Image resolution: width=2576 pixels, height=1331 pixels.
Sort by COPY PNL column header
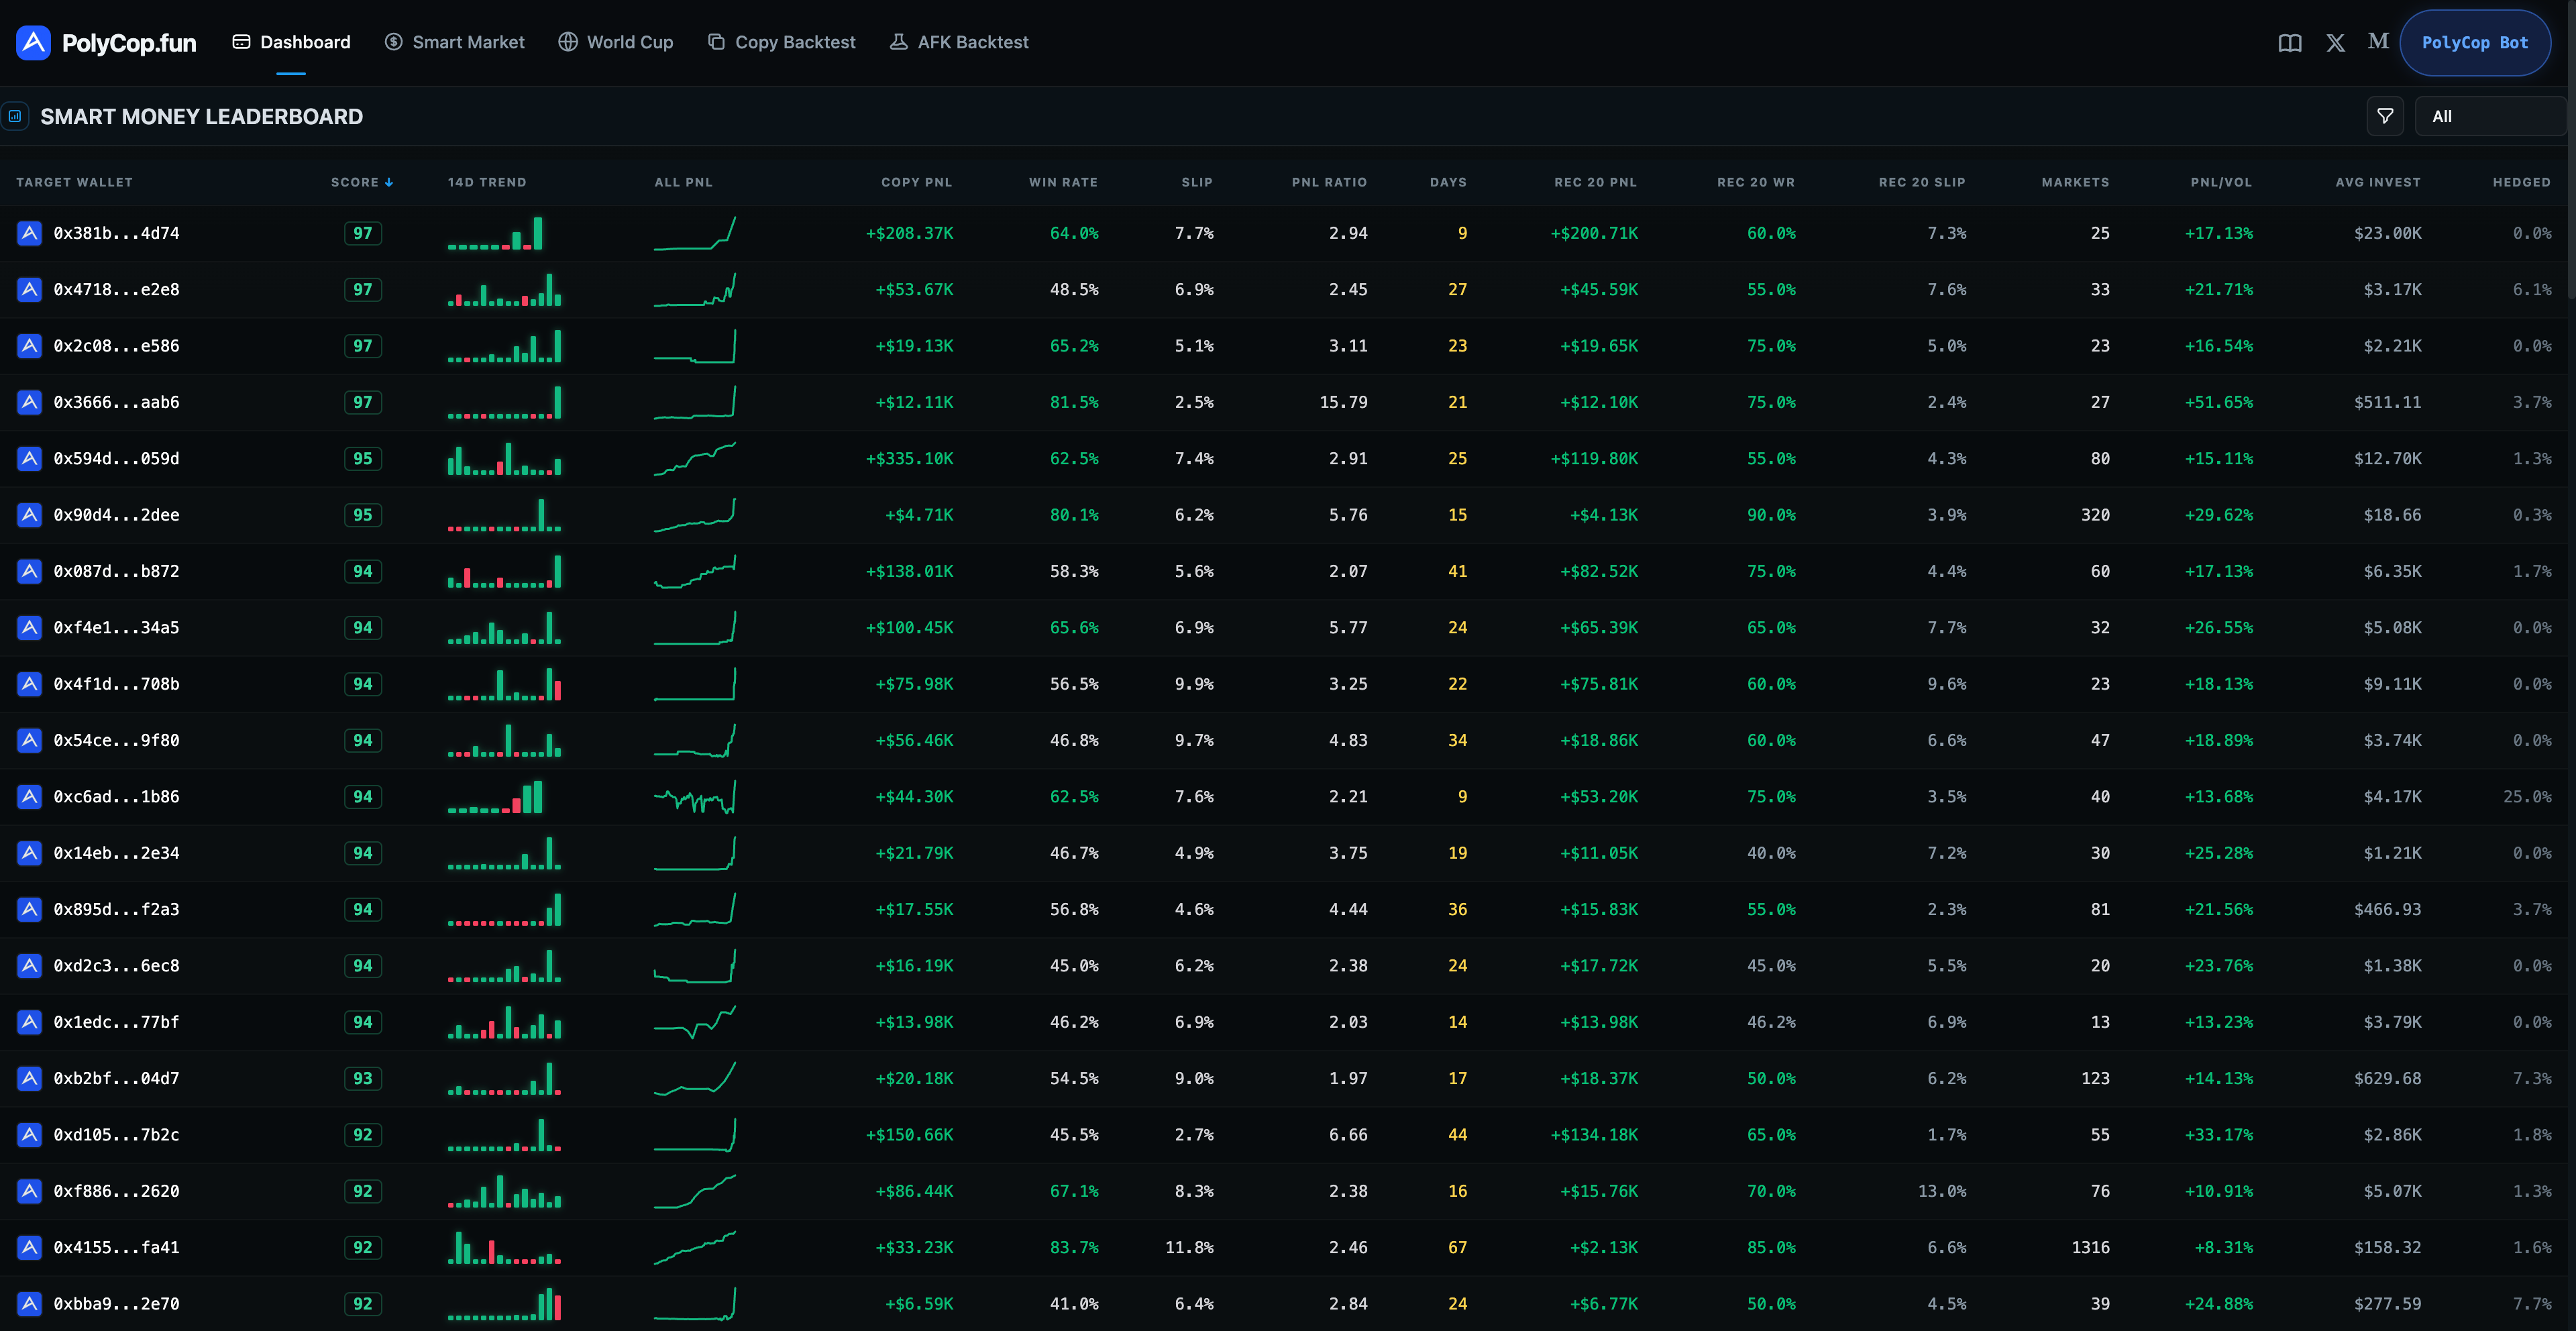pyautogui.click(x=916, y=182)
